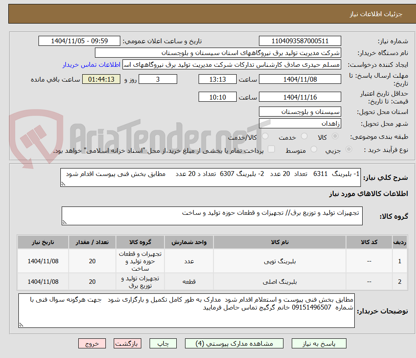Click the خروج exit button
Screen dimensions: 416x358
[92, 344]
